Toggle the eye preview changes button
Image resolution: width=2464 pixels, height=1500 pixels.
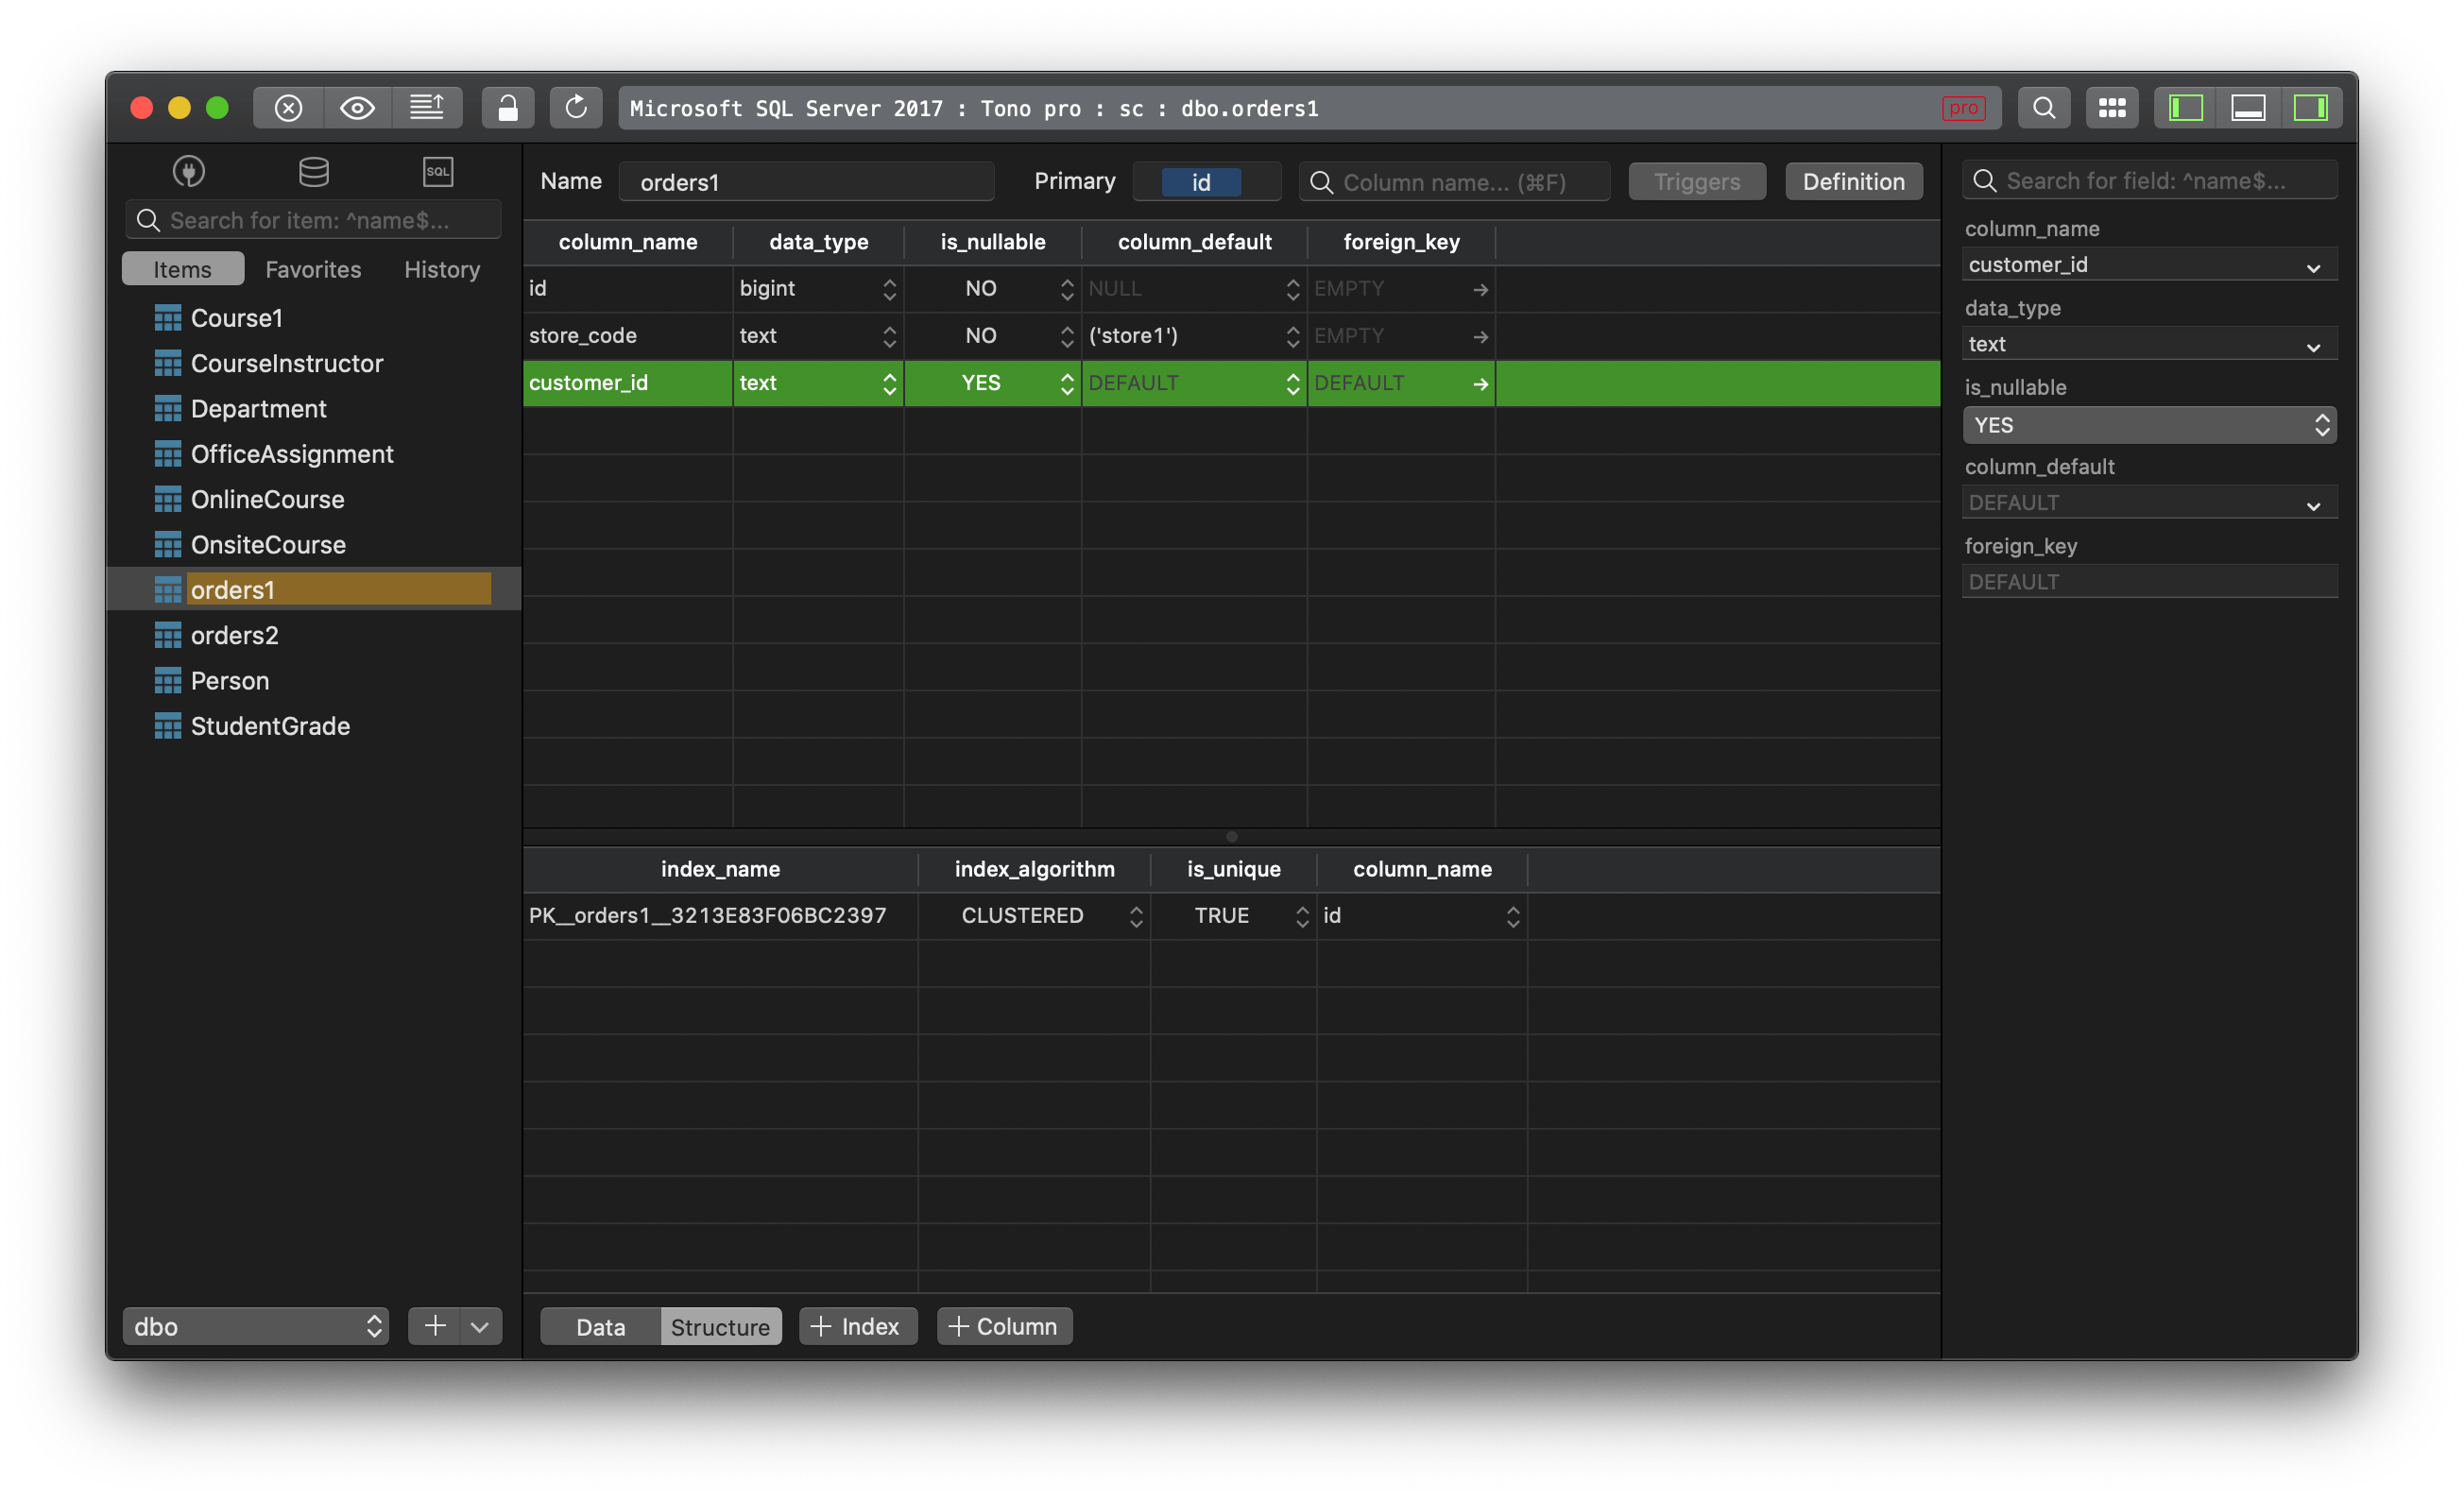pos(357,108)
